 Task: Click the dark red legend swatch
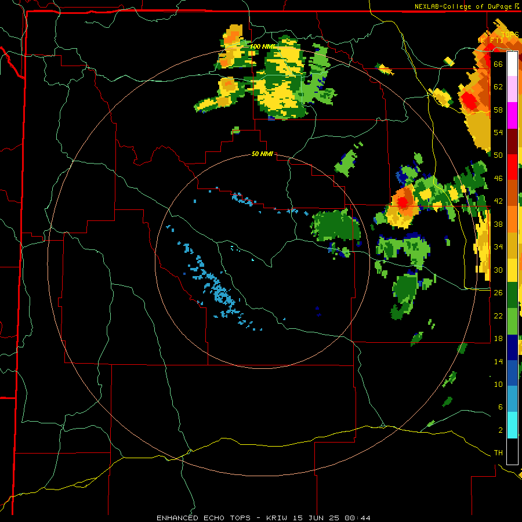click(512, 142)
